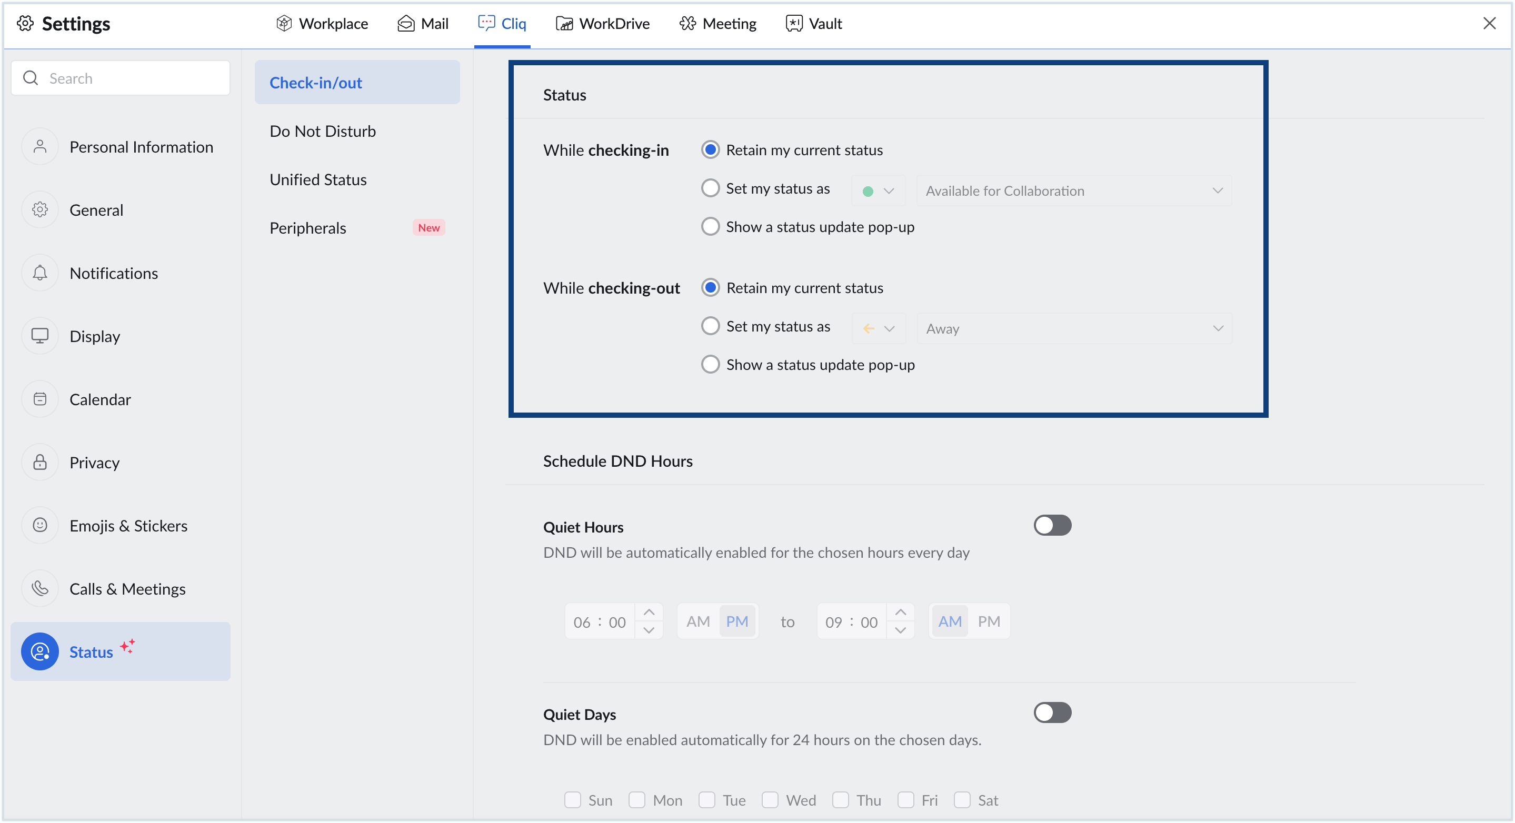Turn on Quiet Days

[1052, 712]
